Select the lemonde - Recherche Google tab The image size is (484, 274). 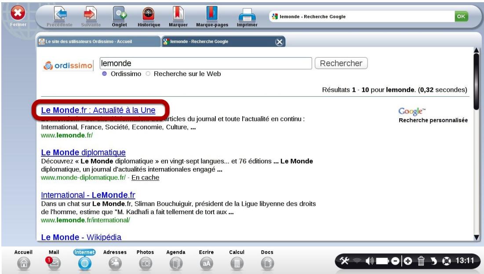[218, 41]
